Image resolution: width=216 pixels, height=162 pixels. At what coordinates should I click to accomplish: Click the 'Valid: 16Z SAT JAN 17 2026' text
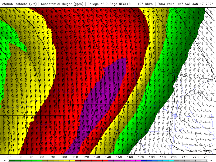(x=190, y=4)
